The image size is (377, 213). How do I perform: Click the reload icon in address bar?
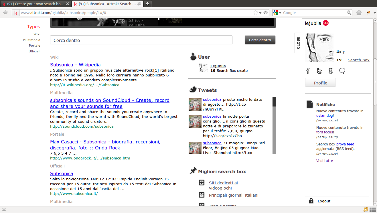[x=266, y=13]
